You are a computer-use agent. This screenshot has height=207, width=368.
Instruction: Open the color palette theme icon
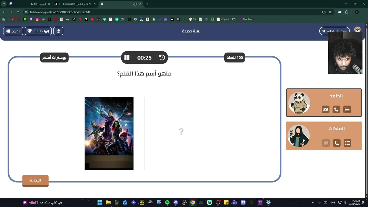point(58,31)
